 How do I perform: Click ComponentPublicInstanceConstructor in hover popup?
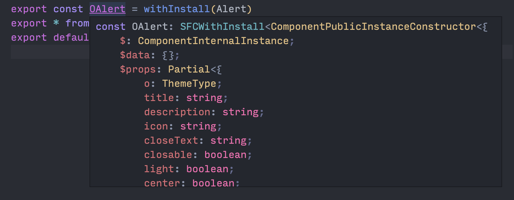374,26
